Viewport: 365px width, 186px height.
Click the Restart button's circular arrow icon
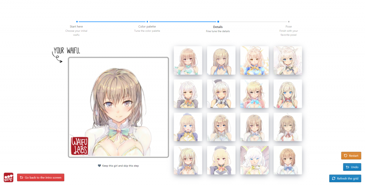[x=345, y=156]
